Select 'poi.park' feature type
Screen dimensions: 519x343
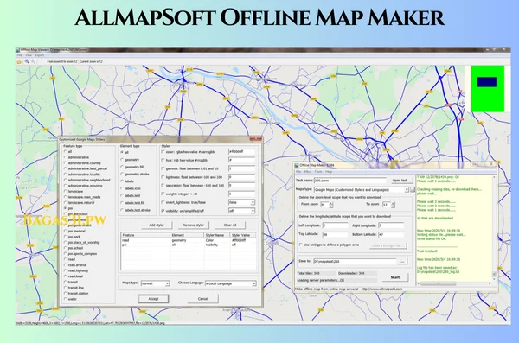pos(65,237)
